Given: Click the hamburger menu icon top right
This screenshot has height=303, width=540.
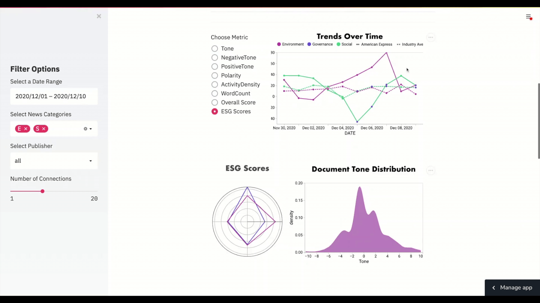Looking at the screenshot, I should (528, 17).
